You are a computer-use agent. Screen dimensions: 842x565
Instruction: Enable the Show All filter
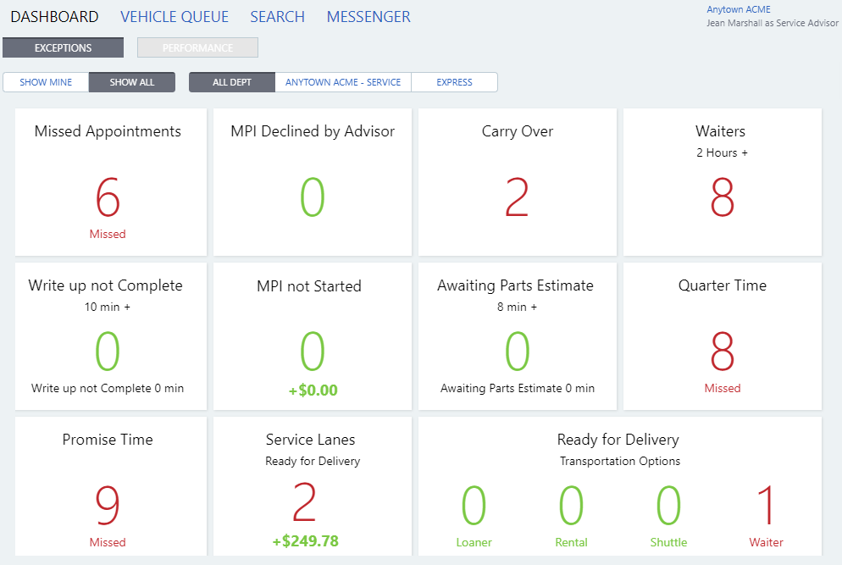coord(132,81)
